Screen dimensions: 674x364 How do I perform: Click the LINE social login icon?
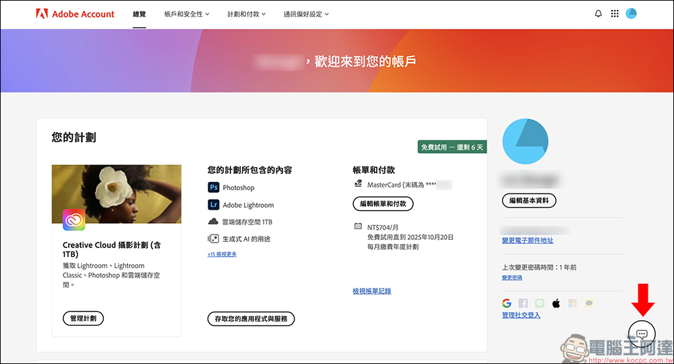[x=539, y=303]
